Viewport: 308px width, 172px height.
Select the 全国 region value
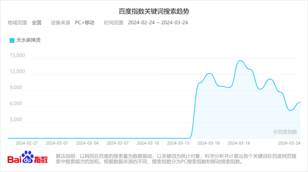pyautogui.click(x=37, y=23)
